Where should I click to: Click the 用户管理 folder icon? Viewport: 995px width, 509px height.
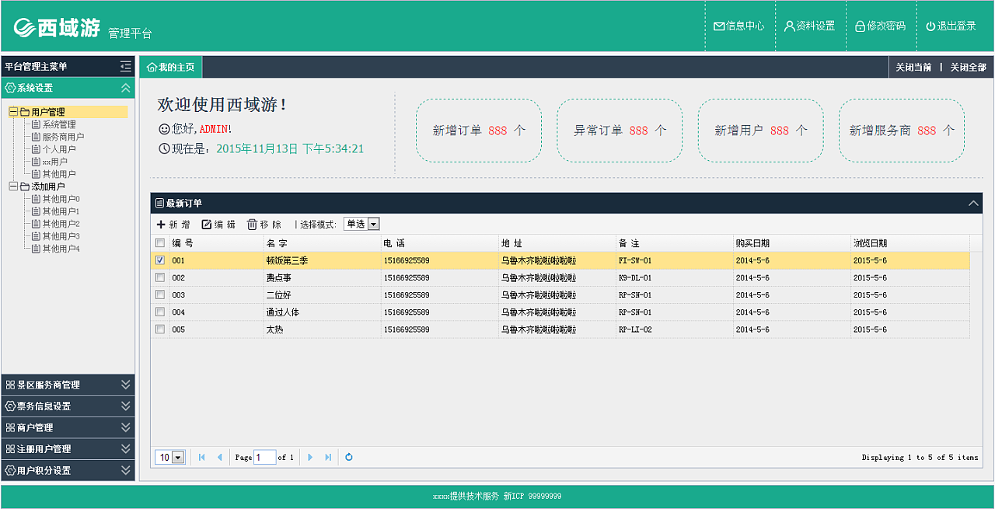(x=25, y=112)
